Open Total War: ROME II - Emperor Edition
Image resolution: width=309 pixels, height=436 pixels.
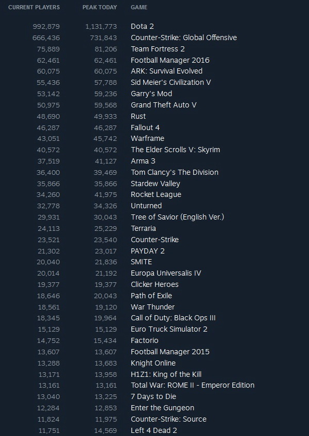pyautogui.click(x=193, y=385)
